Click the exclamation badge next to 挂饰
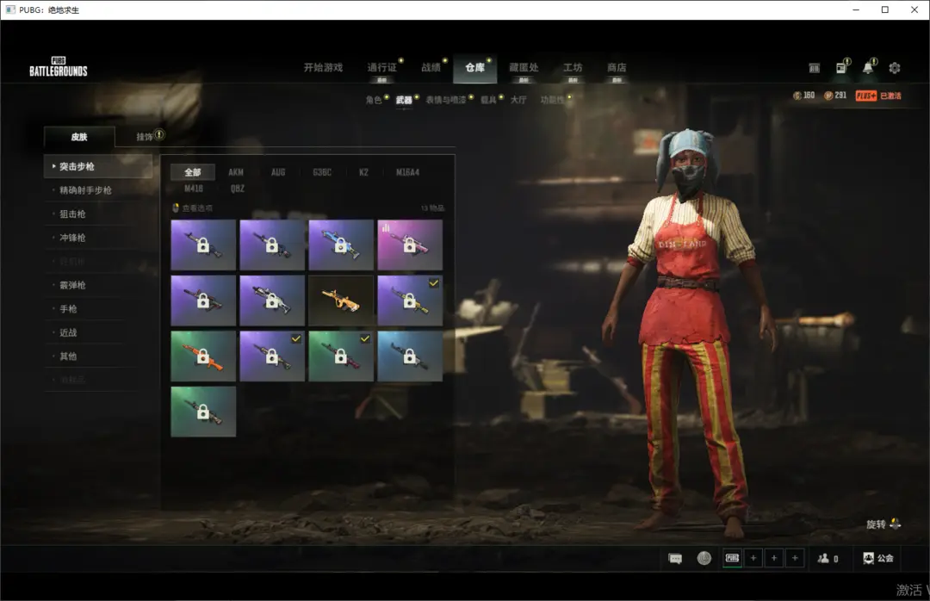This screenshot has width=930, height=601. (x=159, y=134)
